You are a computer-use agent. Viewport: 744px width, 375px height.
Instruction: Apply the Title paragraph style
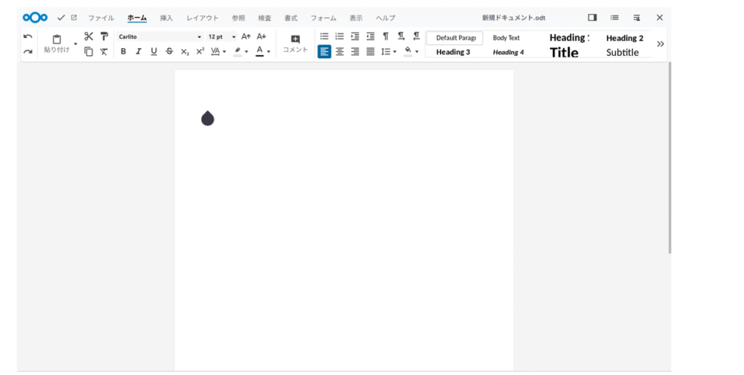(x=564, y=52)
